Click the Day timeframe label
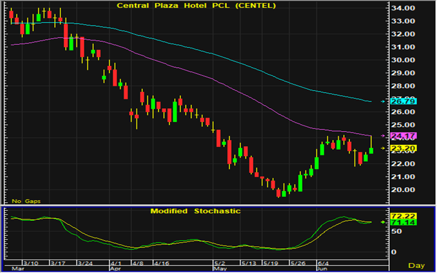Image resolution: width=437 pixels, height=273 pixels. 416,266
